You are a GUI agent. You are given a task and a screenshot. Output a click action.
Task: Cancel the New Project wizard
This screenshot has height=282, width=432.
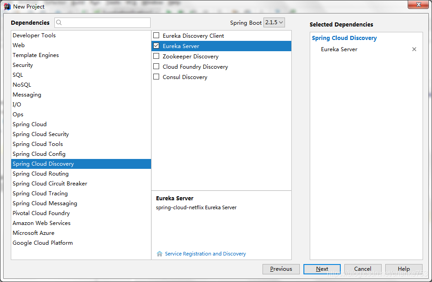(363, 269)
